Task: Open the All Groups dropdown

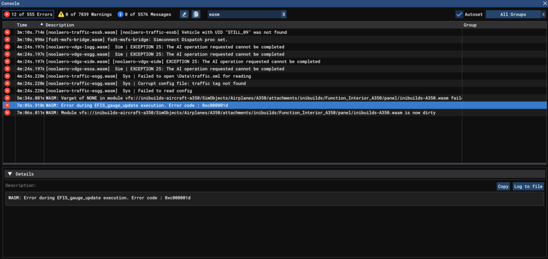Action: click(x=512, y=14)
